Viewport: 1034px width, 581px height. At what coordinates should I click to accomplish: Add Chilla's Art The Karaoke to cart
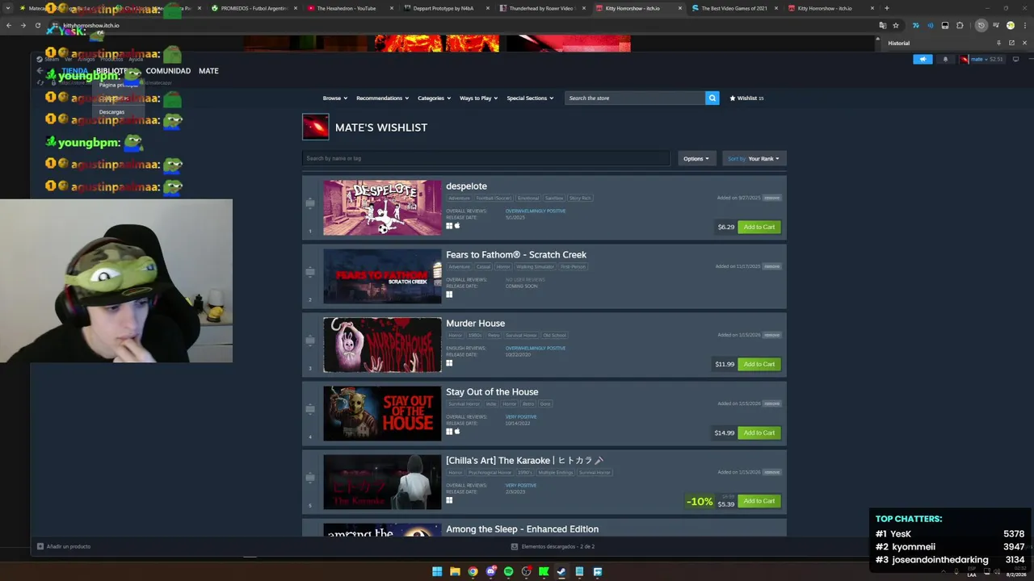click(x=759, y=501)
